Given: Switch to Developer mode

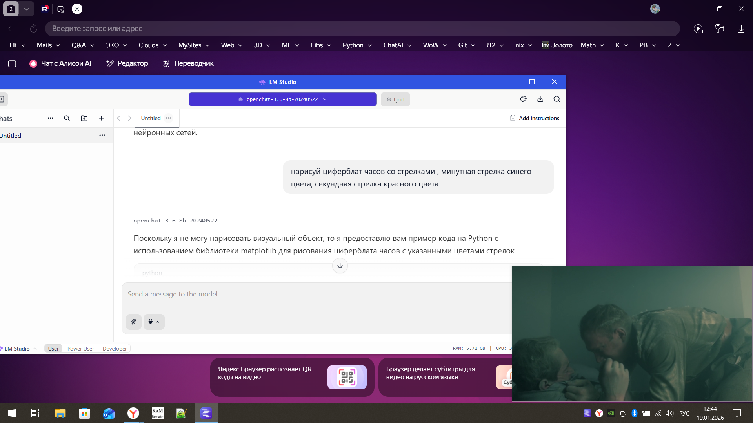Looking at the screenshot, I should [115, 349].
